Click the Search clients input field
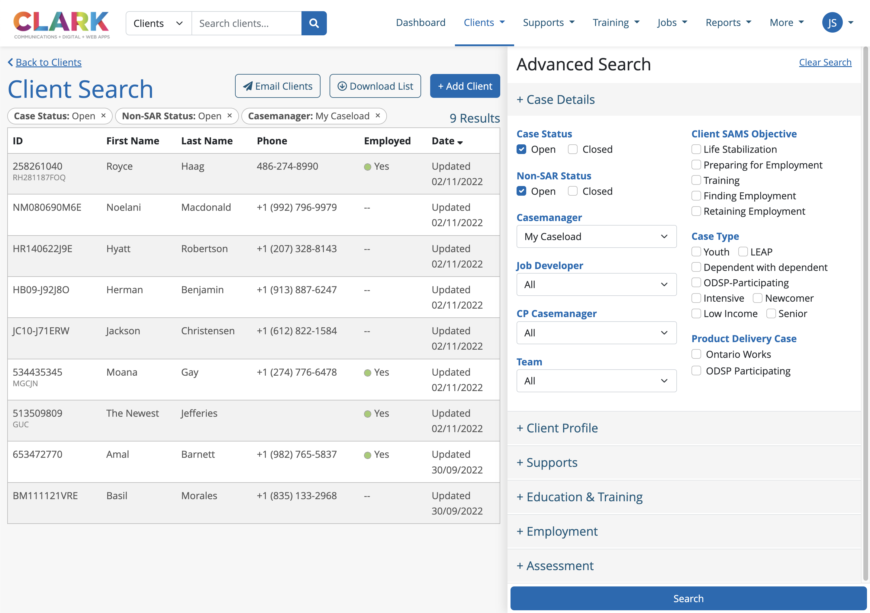Screen dimensions: 870x613 pos(246,23)
